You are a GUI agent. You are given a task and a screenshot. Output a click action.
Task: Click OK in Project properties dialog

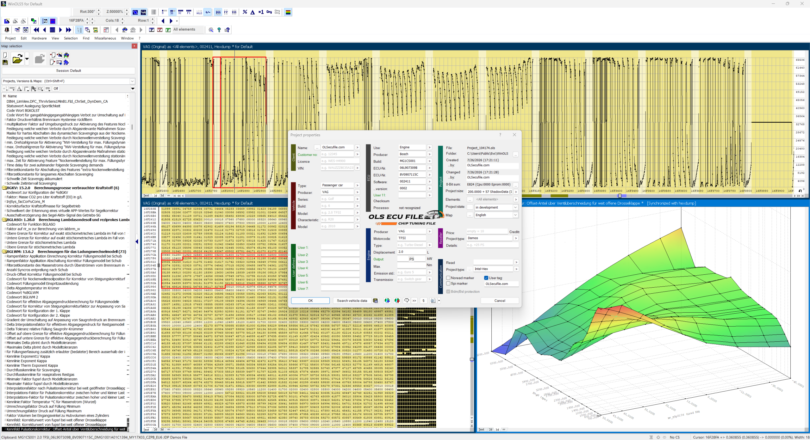pos(310,301)
